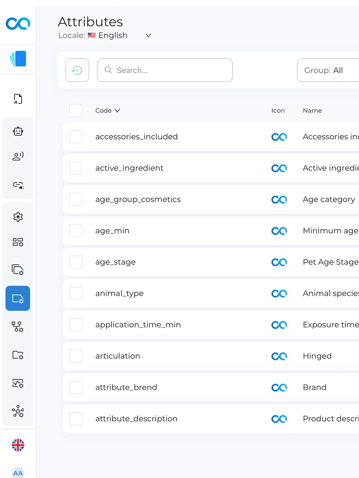This screenshot has width=359, height=478.
Task: Click the icon in the age_min row
Action: click(x=279, y=231)
